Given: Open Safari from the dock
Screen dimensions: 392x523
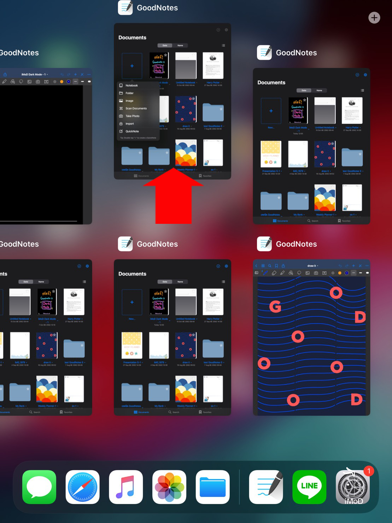Looking at the screenshot, I should pyautogui.click(x=82, y=487).
